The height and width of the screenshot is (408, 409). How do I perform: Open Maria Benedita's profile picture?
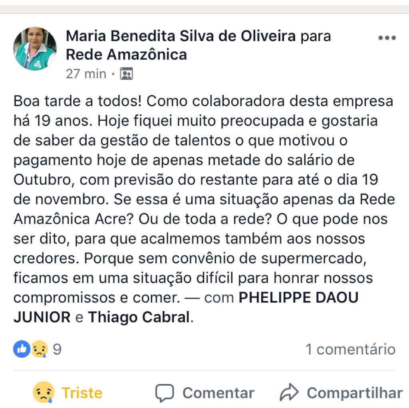point(35,49)
